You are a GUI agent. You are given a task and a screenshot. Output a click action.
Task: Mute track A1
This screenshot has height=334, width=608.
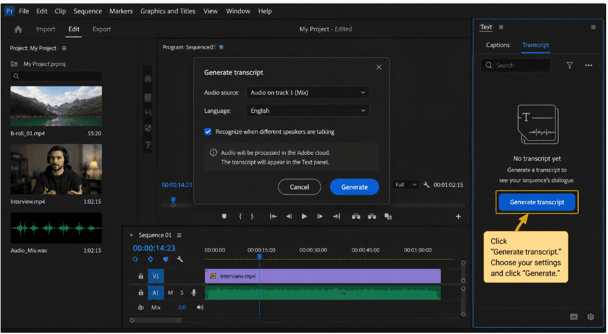tap(170, 293)
